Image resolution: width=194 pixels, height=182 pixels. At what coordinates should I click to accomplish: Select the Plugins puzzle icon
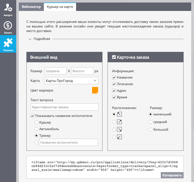click(8, 43)
